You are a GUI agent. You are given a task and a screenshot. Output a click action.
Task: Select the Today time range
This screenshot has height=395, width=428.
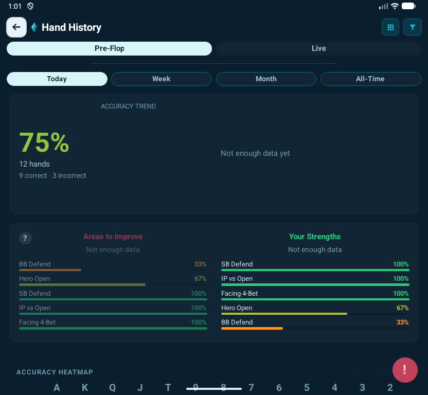click(57, 79)
